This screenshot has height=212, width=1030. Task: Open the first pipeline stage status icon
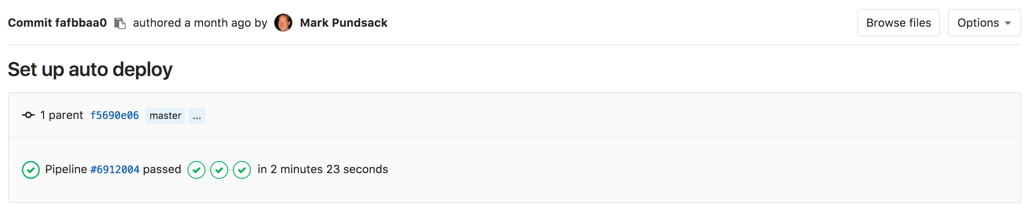[x=196, y=170]
